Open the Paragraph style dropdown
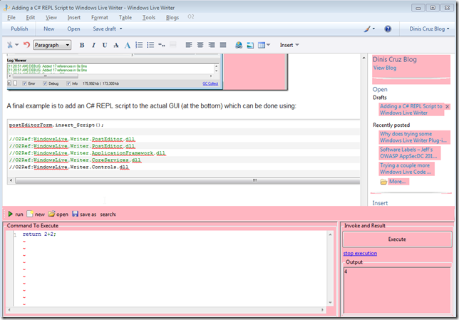Screen dimensions: 459x320 tap(52, 45)
